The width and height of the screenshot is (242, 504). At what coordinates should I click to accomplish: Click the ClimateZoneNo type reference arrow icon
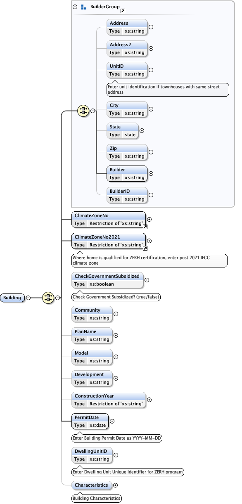(145, 227)
